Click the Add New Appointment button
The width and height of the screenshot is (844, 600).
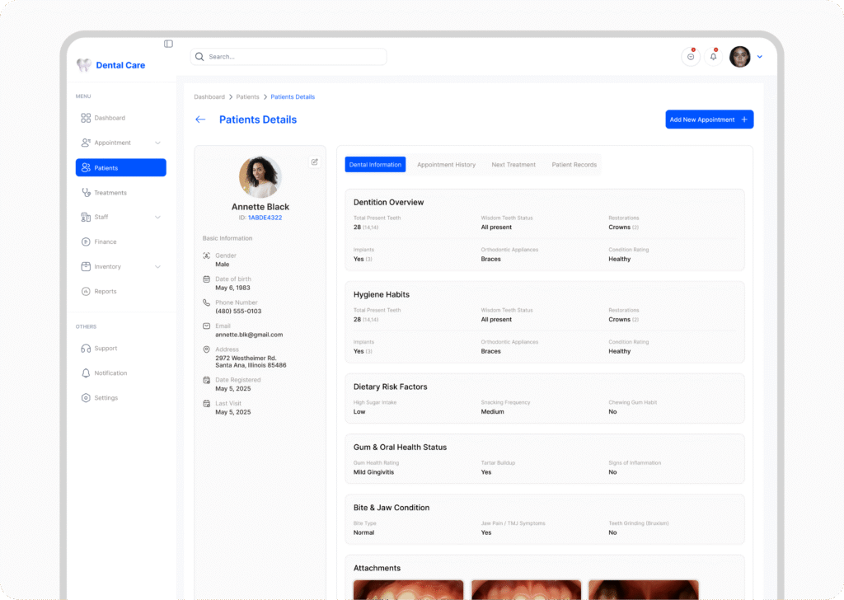point(709,120)
